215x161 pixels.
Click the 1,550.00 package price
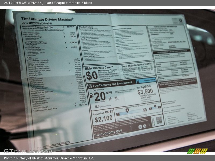coord(74,47)
